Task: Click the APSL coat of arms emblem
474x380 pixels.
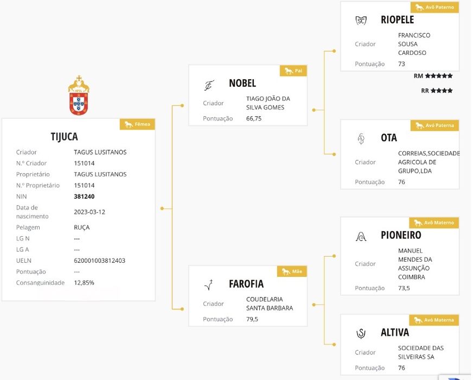Action: tap(79, 96)
